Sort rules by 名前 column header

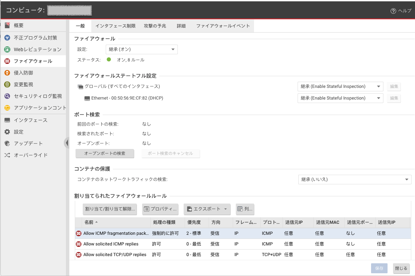(x=89, y=222)
